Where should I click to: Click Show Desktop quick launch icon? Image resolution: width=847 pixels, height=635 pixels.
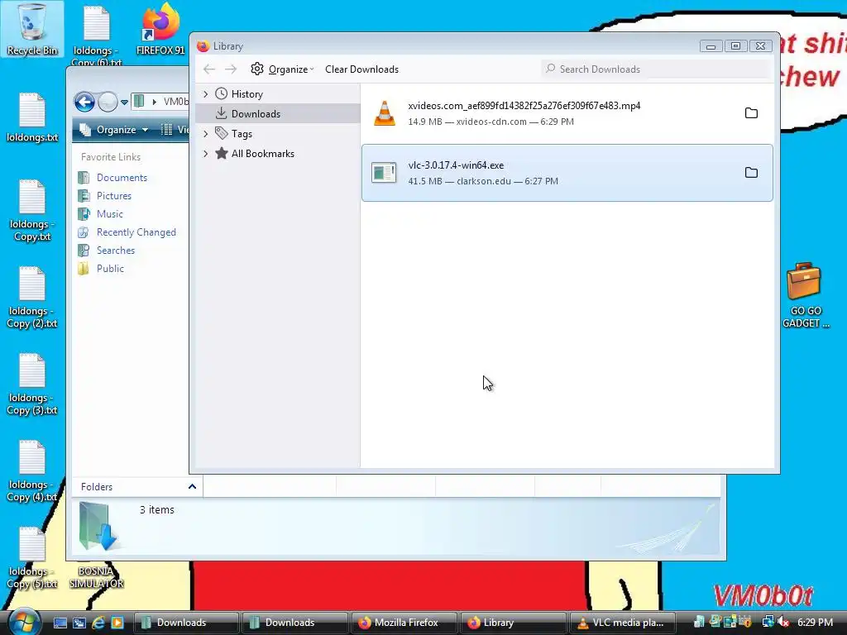(60, 623)
